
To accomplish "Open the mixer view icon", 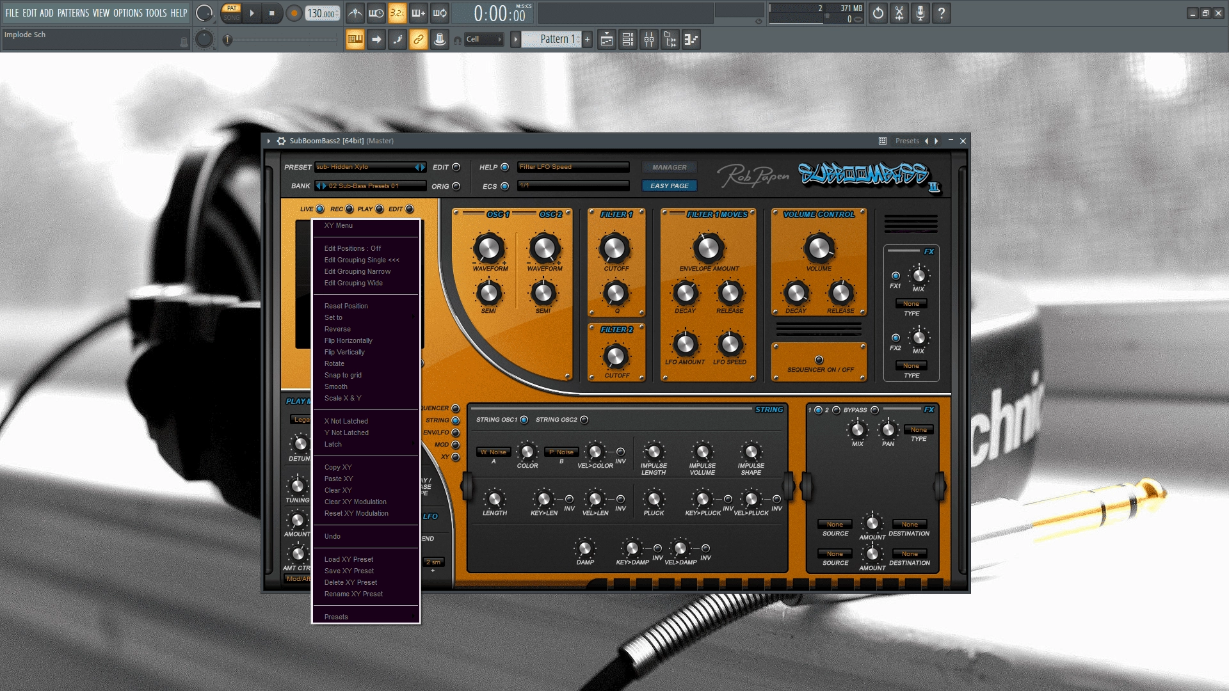I will [x=649, y=40].
